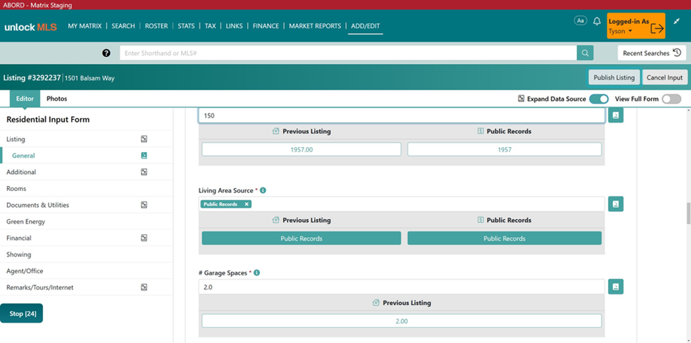Open SEARCH menu
The width and height of the screenshot is (691, 343).
pyautogui.click(x=123, y=26)
